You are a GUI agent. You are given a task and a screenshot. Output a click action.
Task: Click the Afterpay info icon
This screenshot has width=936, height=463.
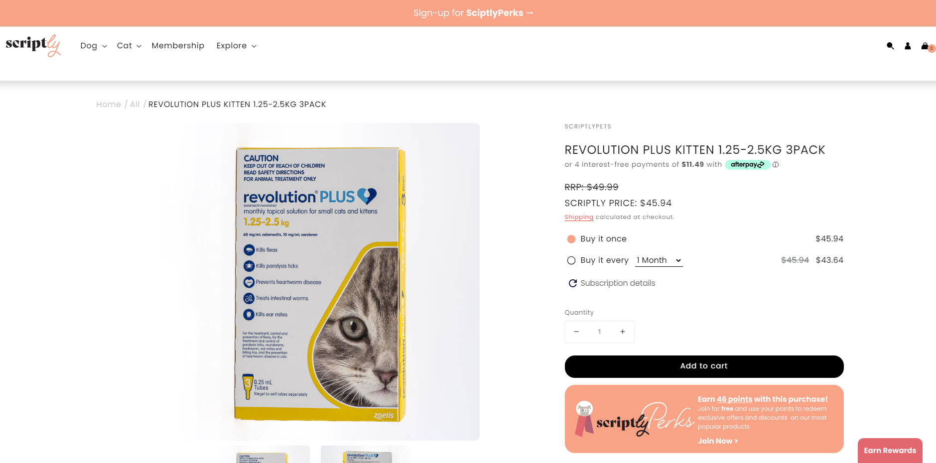(776, 165)
